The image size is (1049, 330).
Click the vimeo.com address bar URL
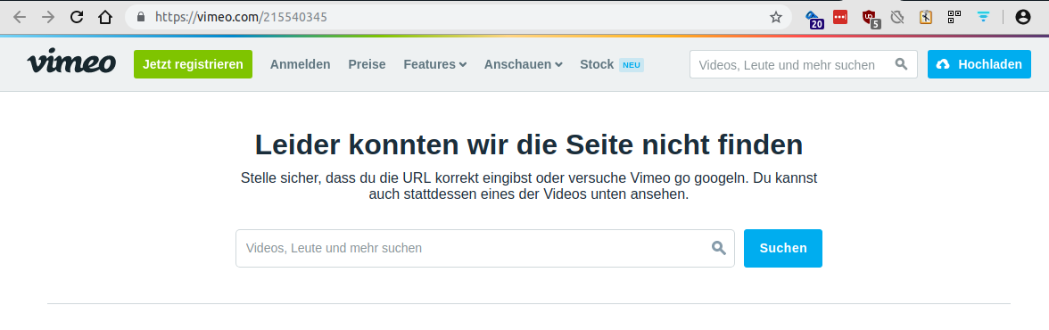click(241, 18)
